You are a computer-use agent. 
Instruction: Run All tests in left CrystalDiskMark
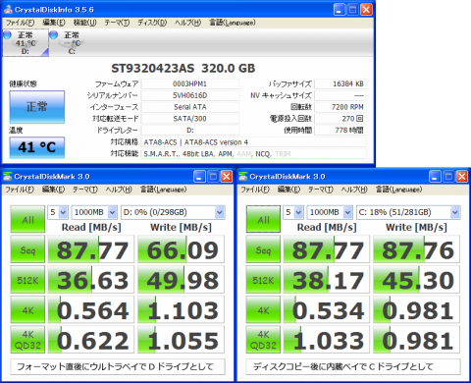click(x=27, y=219)
